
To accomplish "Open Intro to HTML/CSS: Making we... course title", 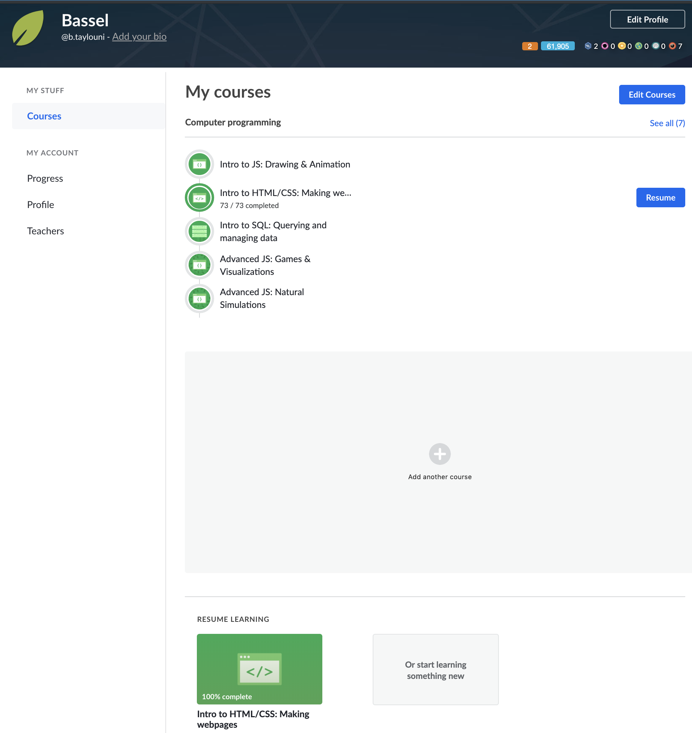I will tap(286, 193).
